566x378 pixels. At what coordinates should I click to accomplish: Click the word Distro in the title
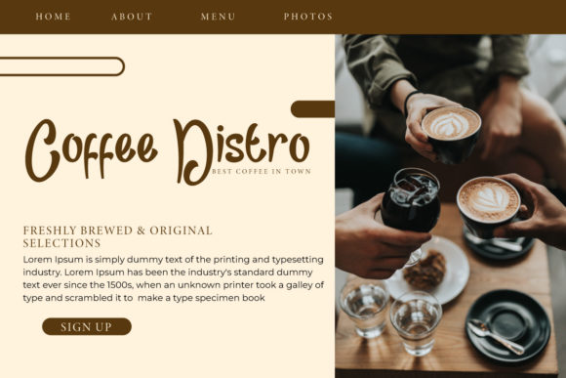[241, 150]
